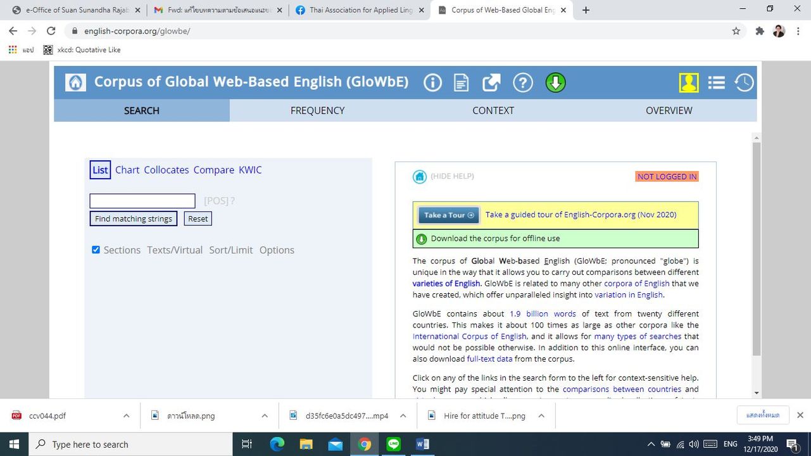The image size is (811, 456).
Task: Click the [POS] part-of-speech link
Action: (216, 201)
